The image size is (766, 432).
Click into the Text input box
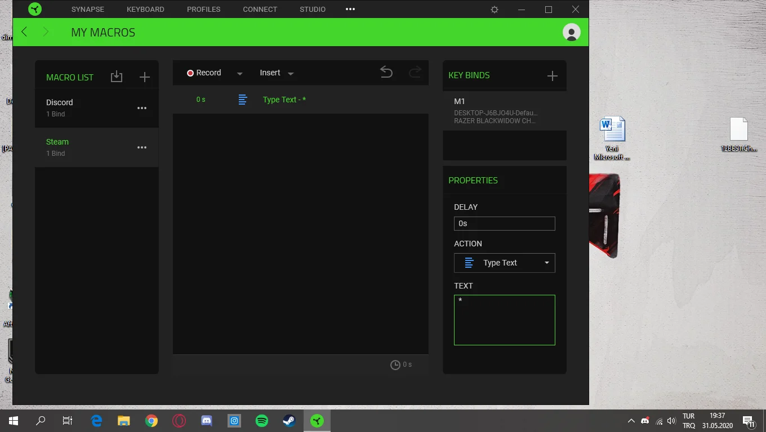(x=505, y=320)
